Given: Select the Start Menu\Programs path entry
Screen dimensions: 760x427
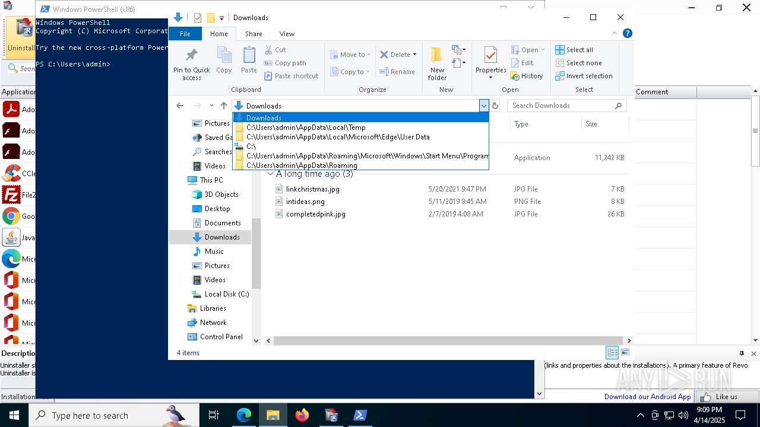Looking at the screenshot, I should click(x=360, y=155).
